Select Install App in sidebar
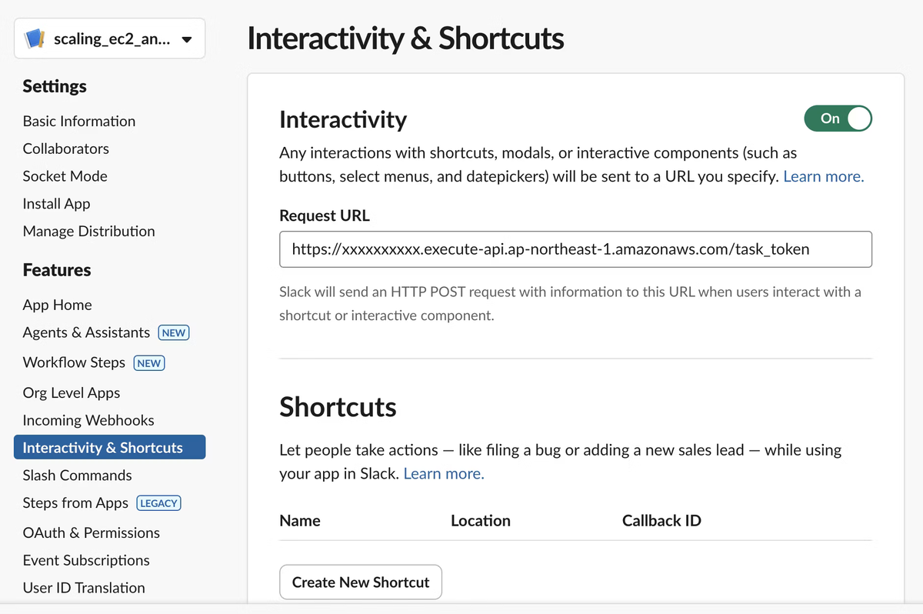 57,204
